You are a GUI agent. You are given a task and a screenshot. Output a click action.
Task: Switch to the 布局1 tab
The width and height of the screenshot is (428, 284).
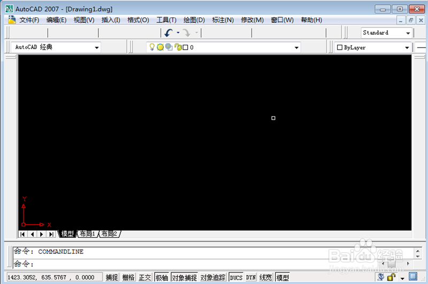87,234
